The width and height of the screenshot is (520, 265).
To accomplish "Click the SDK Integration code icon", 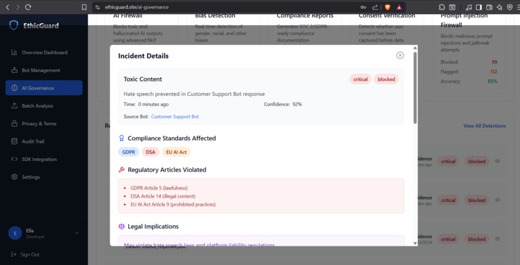I will pyautogui.click(x=14, y=159).
